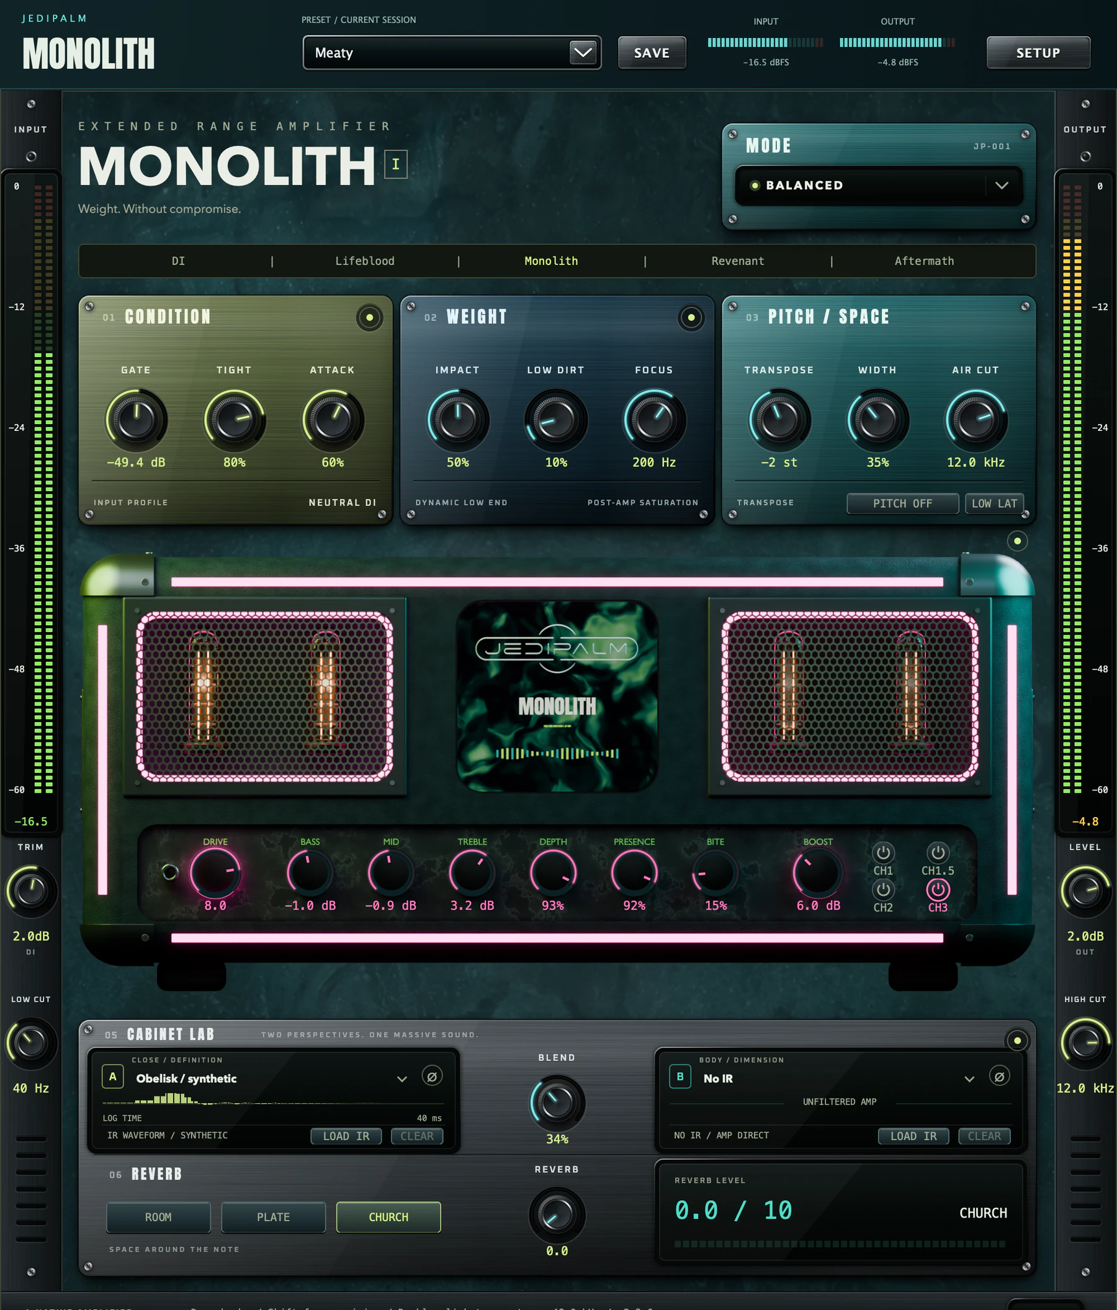This screenshot has width=1117, height=1310.
Task: Click the REVERB amount knob
Action: pos(557,1214)
